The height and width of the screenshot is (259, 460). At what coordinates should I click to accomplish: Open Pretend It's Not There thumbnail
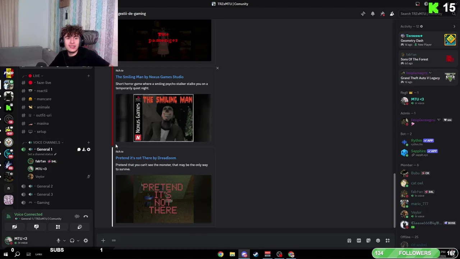tap(164, 199)
